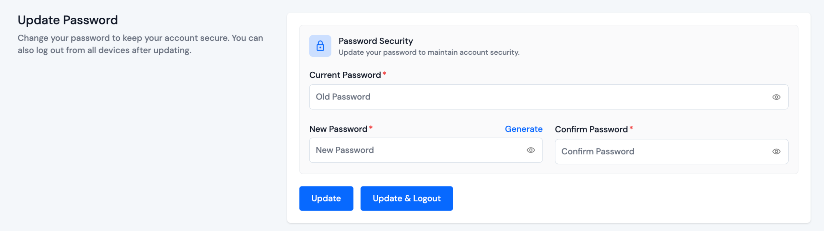Viewport: 824px width, 231px height.
Task: Click the eye icon in Old Password field
Action: click(x=776, y=97)
